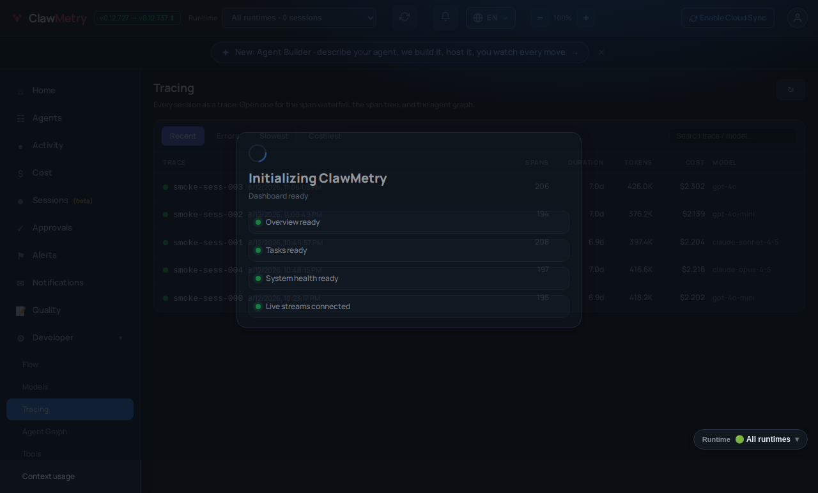Click the 100% zoom level value

coord(563,18)
